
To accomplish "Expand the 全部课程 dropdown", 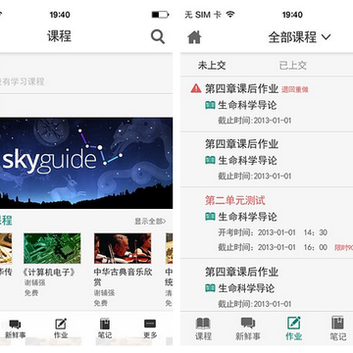I will pyautogui.click(x=299, y=37).
